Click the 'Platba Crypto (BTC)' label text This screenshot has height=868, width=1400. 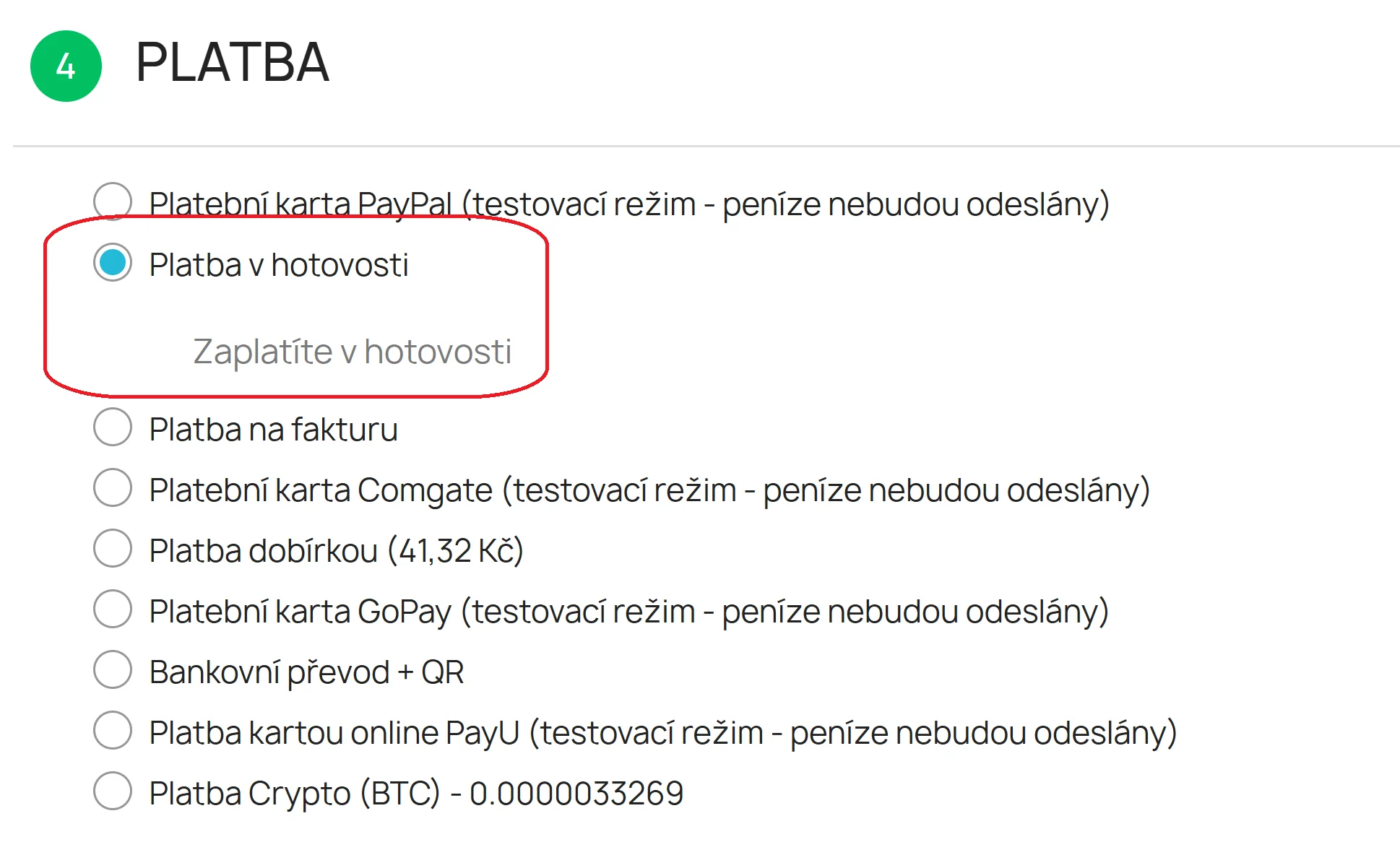[x=416, y=794]
